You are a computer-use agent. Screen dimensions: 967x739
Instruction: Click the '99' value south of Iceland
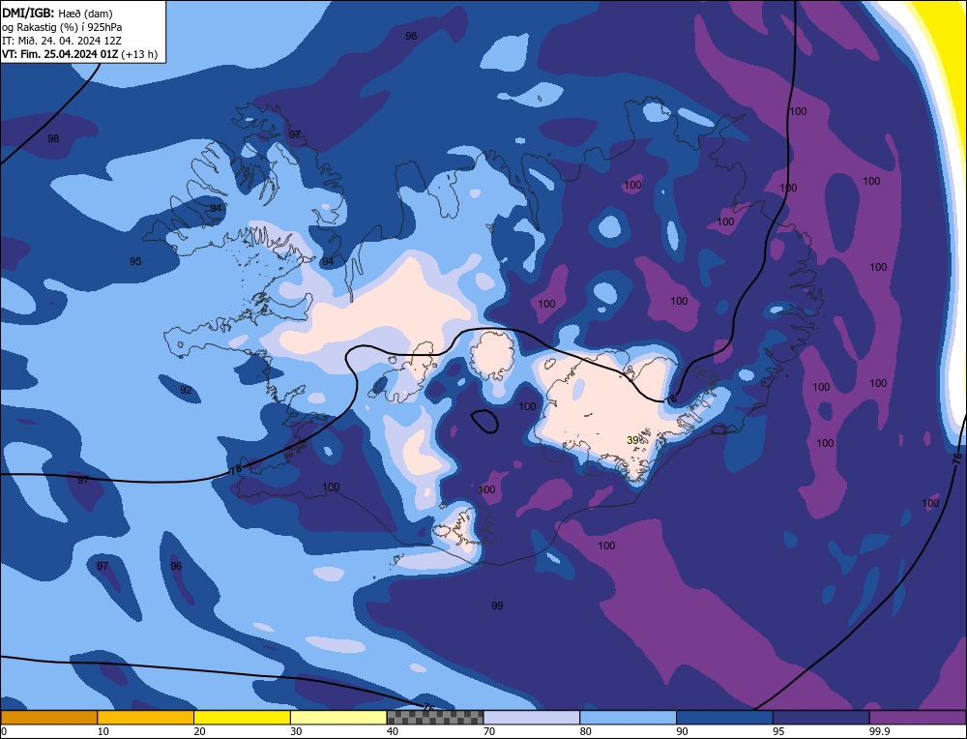click(x=497, y=606)
